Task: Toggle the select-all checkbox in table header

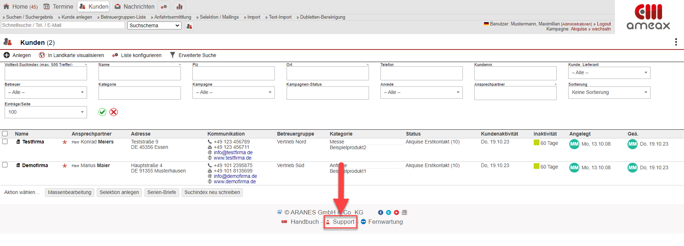Action: coord(5,134)
